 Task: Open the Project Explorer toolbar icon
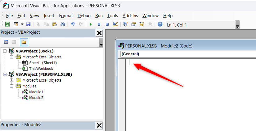point(125,24)
